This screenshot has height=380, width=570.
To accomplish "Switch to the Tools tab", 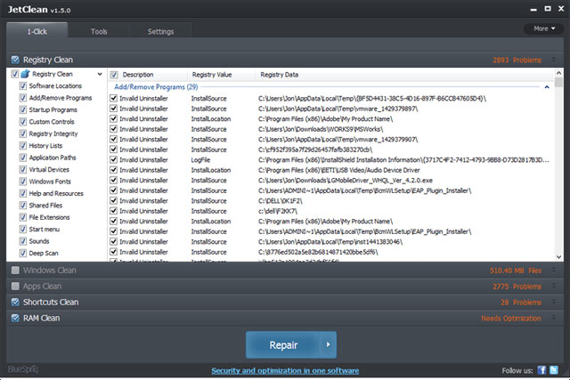I will [x=99, y=31].
